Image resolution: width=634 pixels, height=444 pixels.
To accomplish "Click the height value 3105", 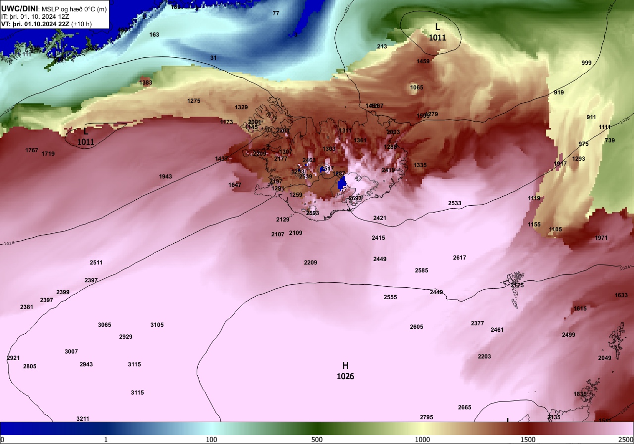I will (x=157, y=325).
